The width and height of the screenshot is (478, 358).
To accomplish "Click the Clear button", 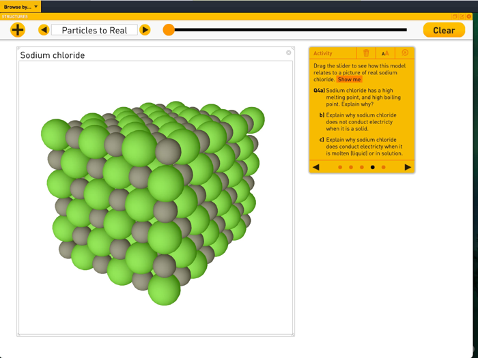I will [x=444, y=30].
